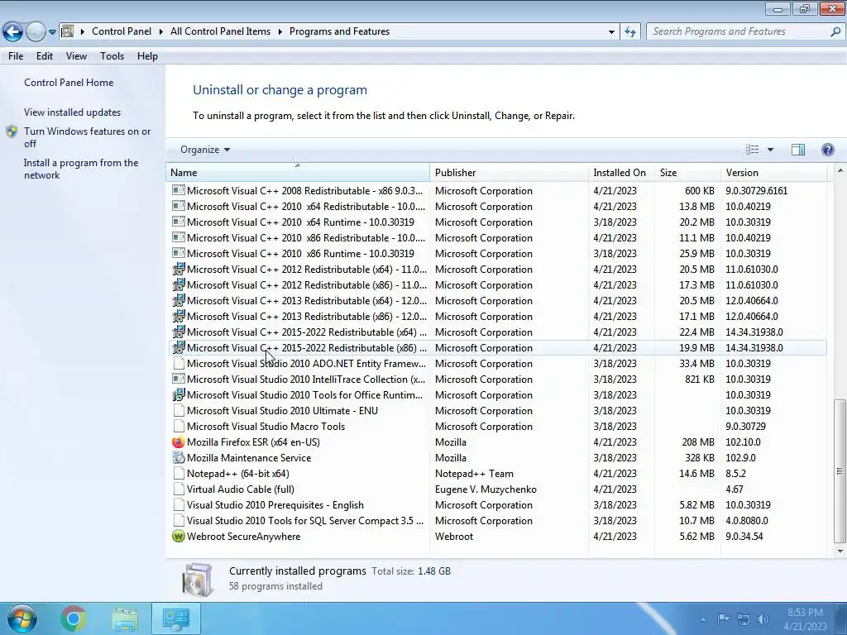Click breadcrumb arrow after Control Panel
The width and height of the screenshot is (847, 635).
(x=161, y=32)
